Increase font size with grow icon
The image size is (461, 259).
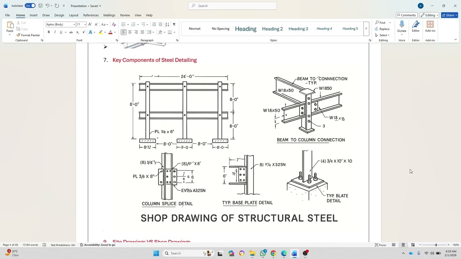coord(90,24)
